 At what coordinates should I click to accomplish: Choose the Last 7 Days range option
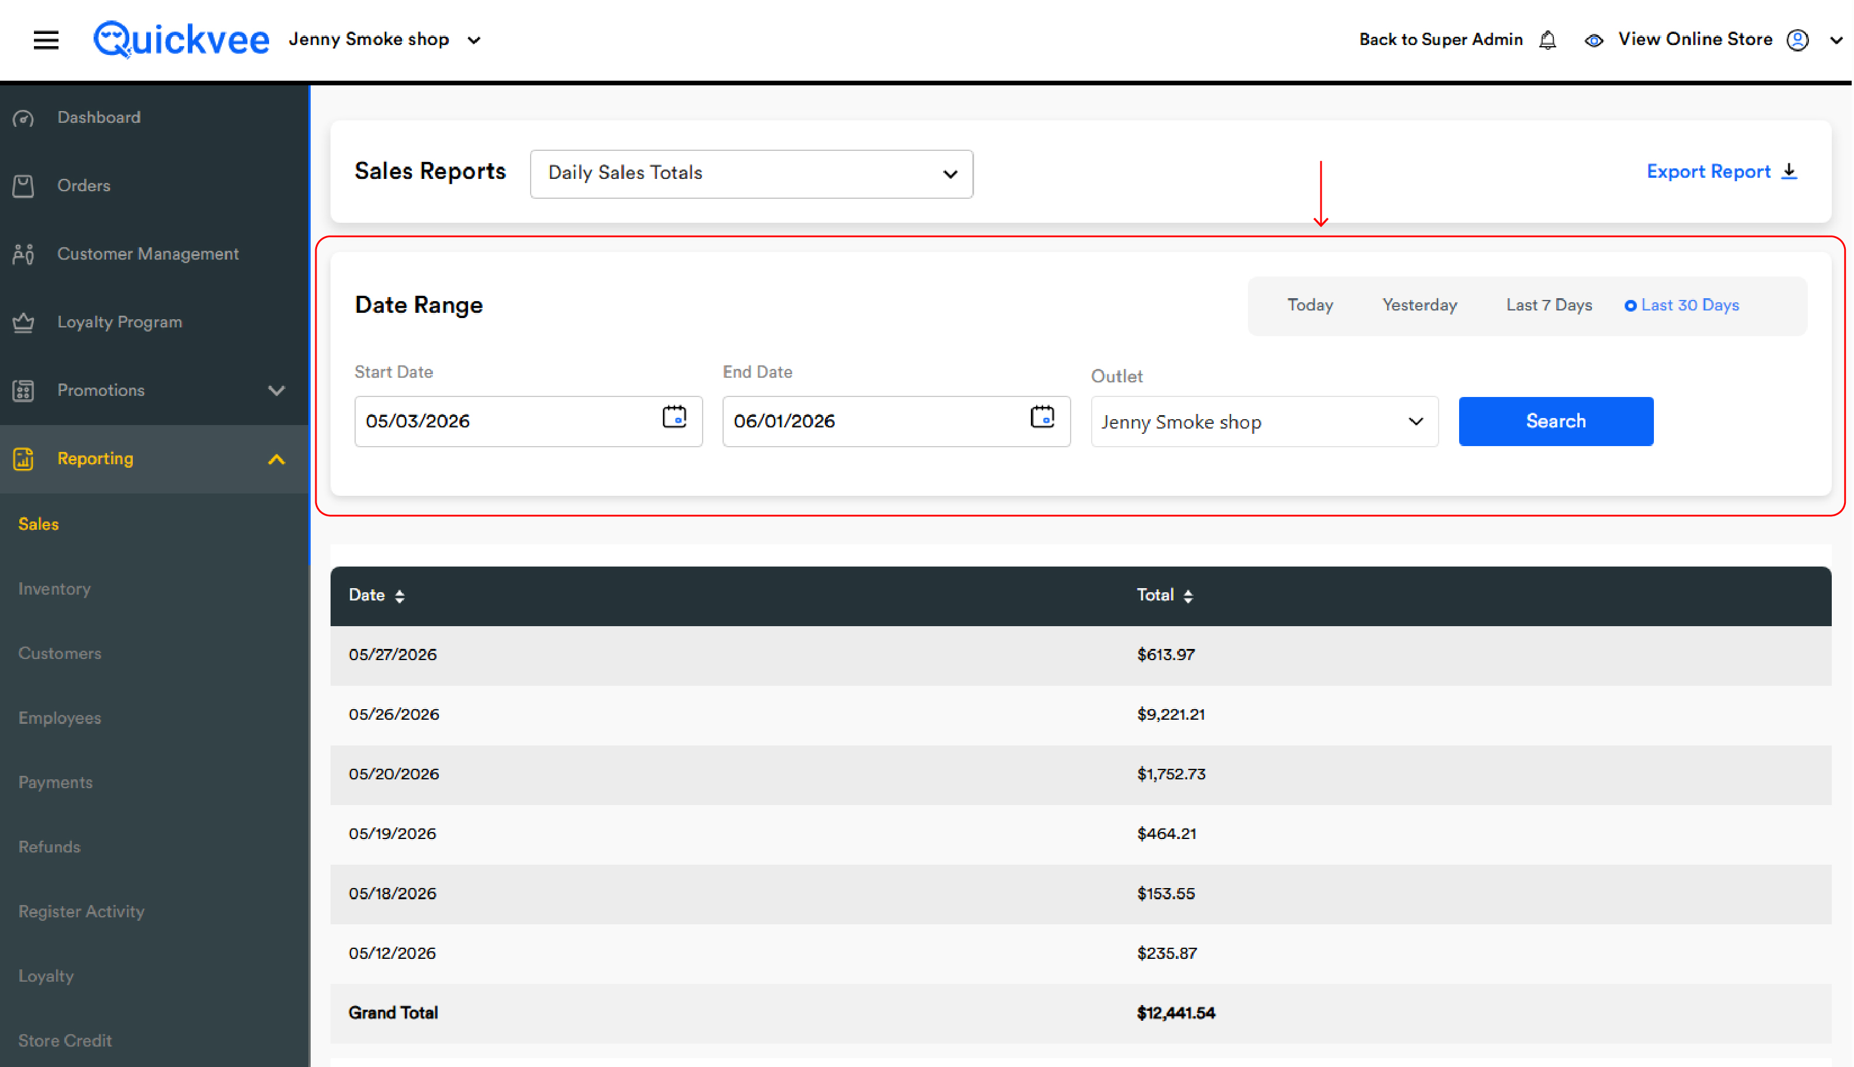click(1549, 305)
